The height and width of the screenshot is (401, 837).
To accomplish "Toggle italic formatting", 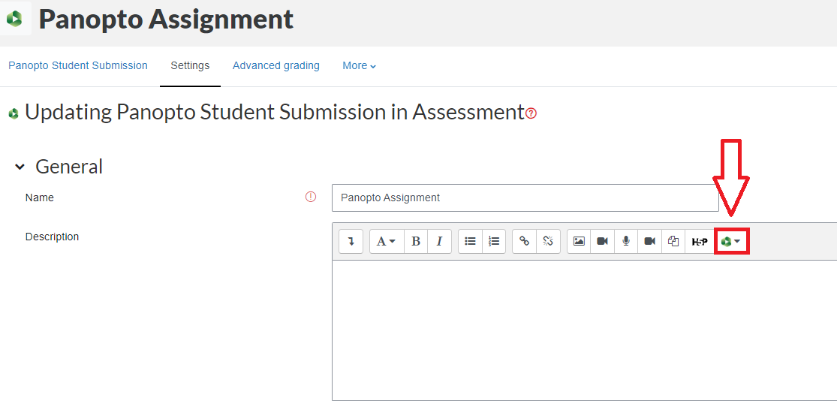I will click(439, 241).
